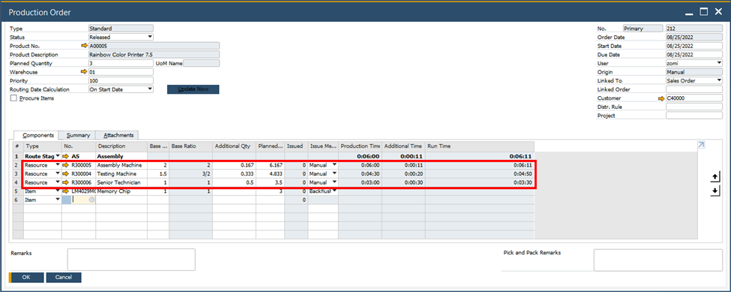731x292 pixels.
Task: Open Issue Method dropdown for Testing Machine
Action: click(334, 173)
